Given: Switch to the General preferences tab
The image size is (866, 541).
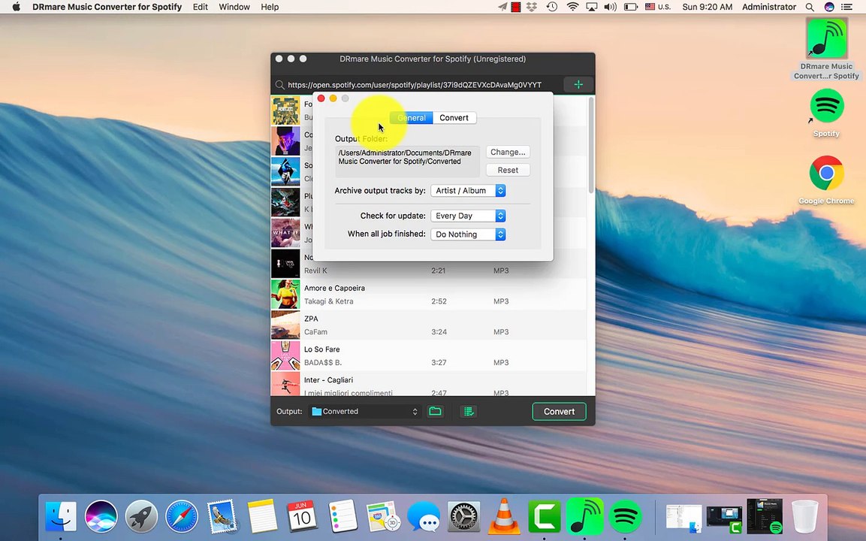Looking at the screenshot, I should (412, 118).
